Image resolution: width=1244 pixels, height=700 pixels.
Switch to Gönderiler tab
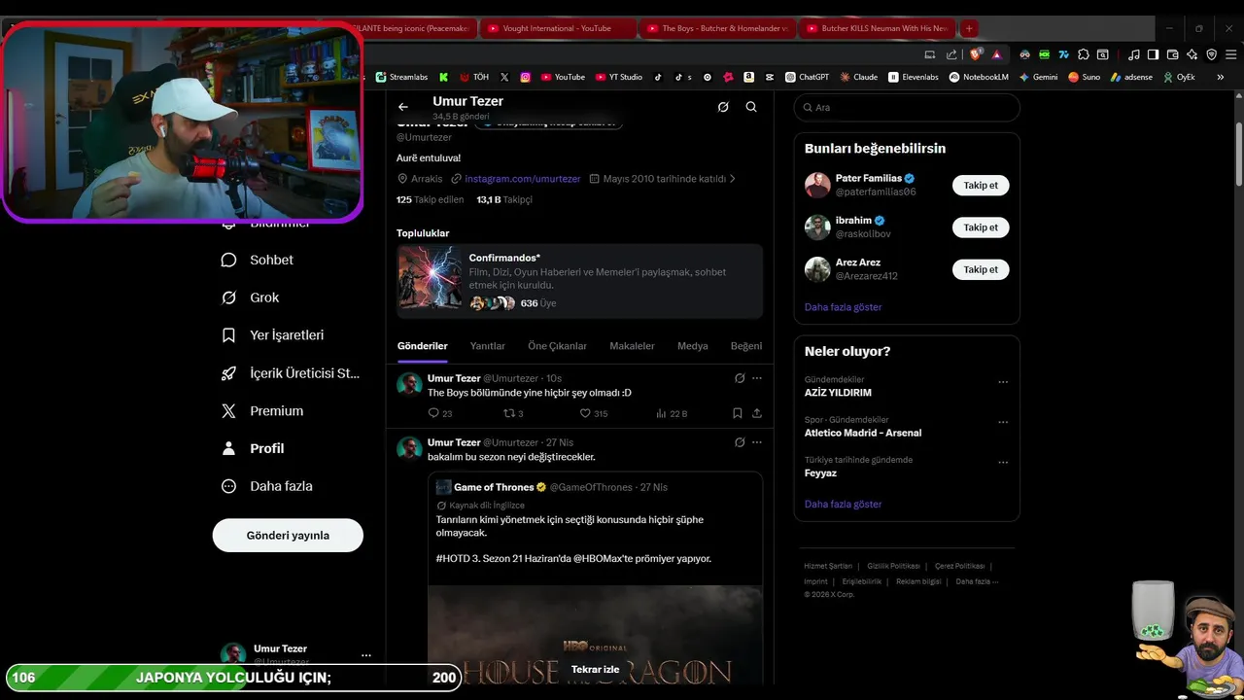[423, 346]
